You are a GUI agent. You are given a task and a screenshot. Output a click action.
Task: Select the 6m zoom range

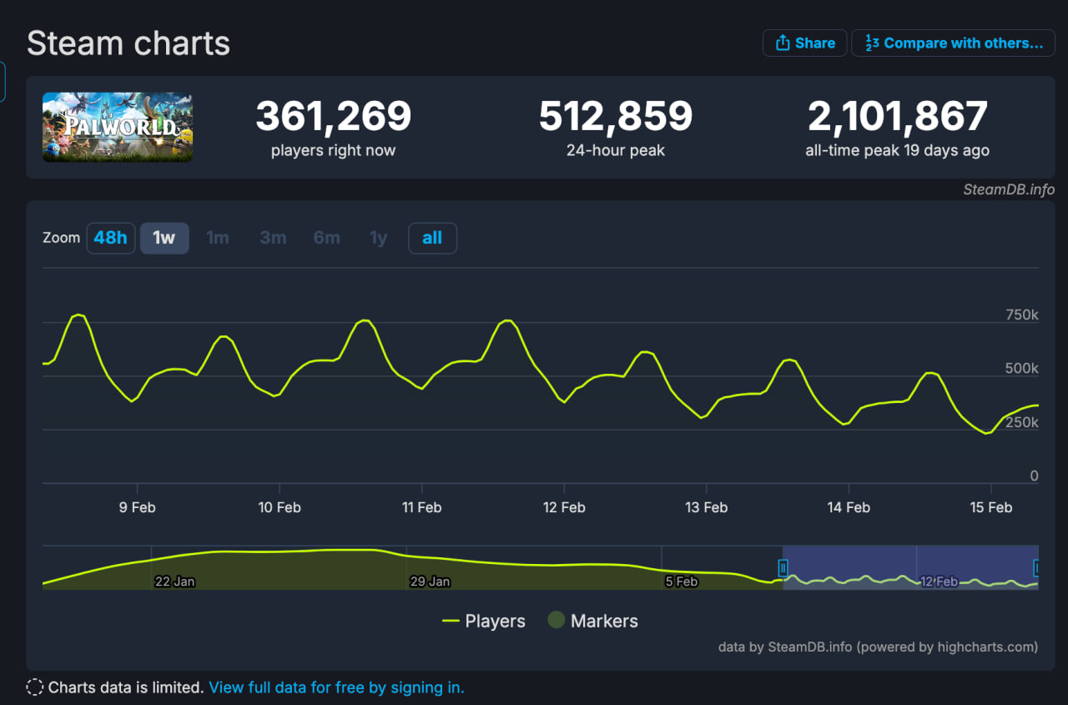click(327, 238)
